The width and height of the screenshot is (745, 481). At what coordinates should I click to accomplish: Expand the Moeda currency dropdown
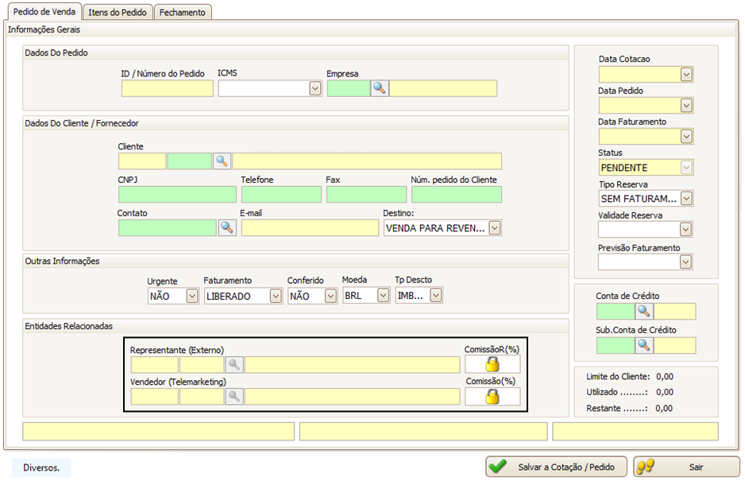pos(384,296)
